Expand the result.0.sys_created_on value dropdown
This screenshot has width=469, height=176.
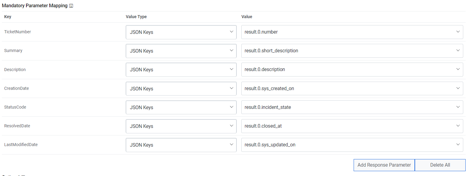tap(352, 89)
